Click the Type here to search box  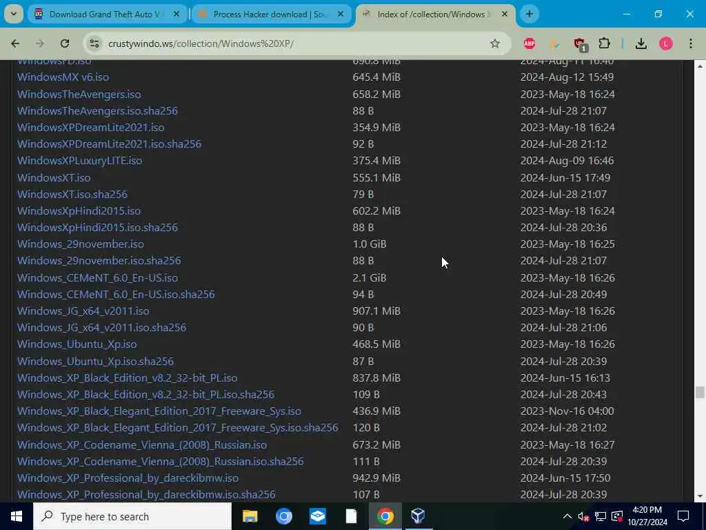pos(132,516)
